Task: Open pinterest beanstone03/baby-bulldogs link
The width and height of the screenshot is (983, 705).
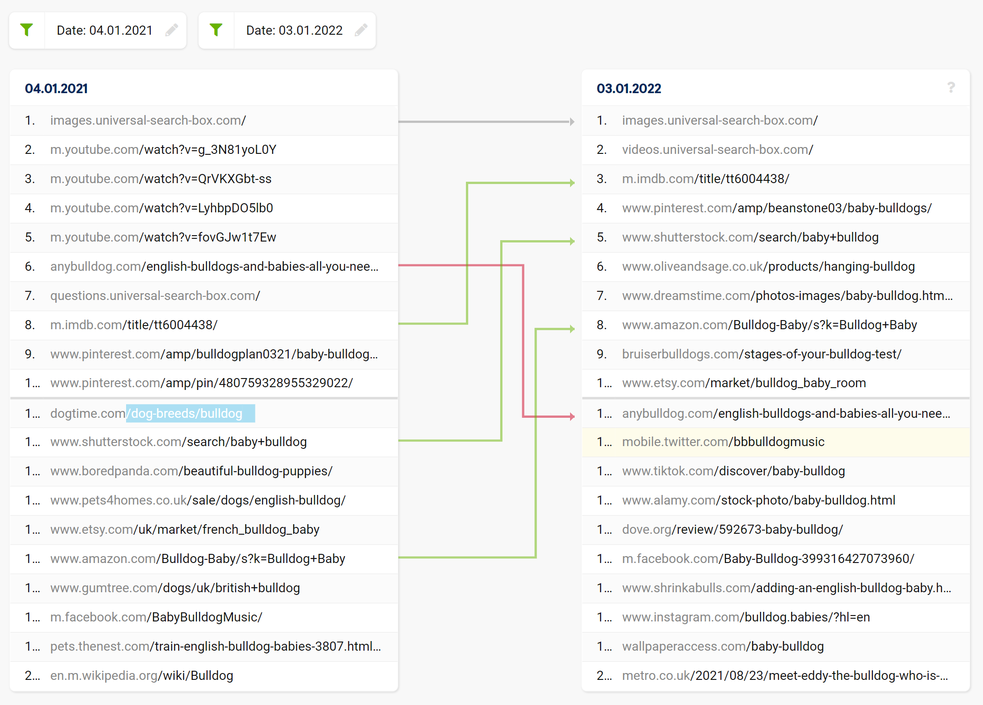Action: tap(777, 208)
